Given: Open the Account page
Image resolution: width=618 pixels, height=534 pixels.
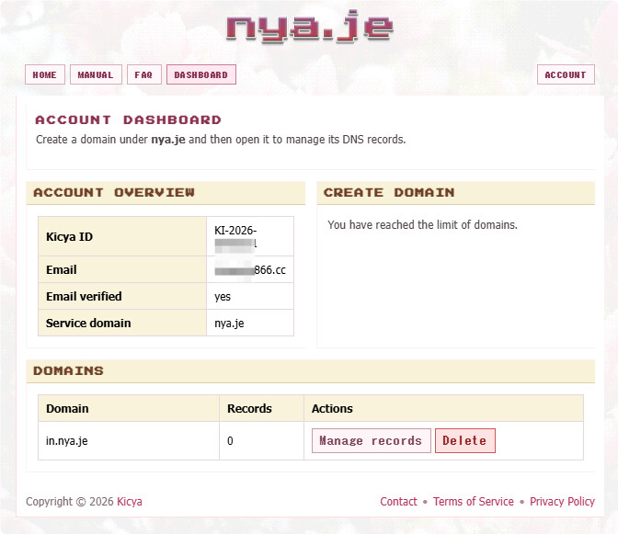Looking at the screenshot, I should click(x=566, y=74).
